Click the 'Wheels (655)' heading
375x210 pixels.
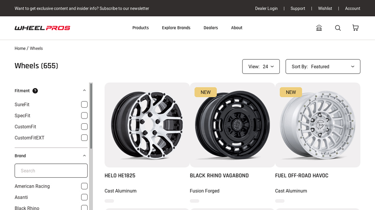pyautogui.click(x=37, y=66)
